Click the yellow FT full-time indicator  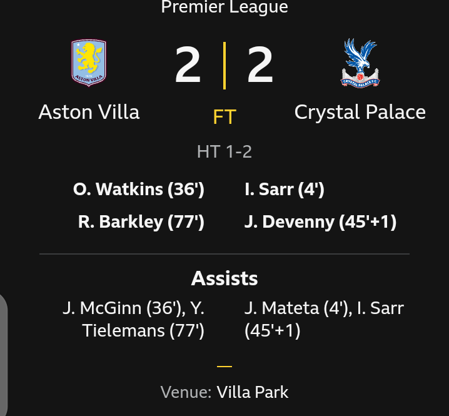[x=224, y=117]
